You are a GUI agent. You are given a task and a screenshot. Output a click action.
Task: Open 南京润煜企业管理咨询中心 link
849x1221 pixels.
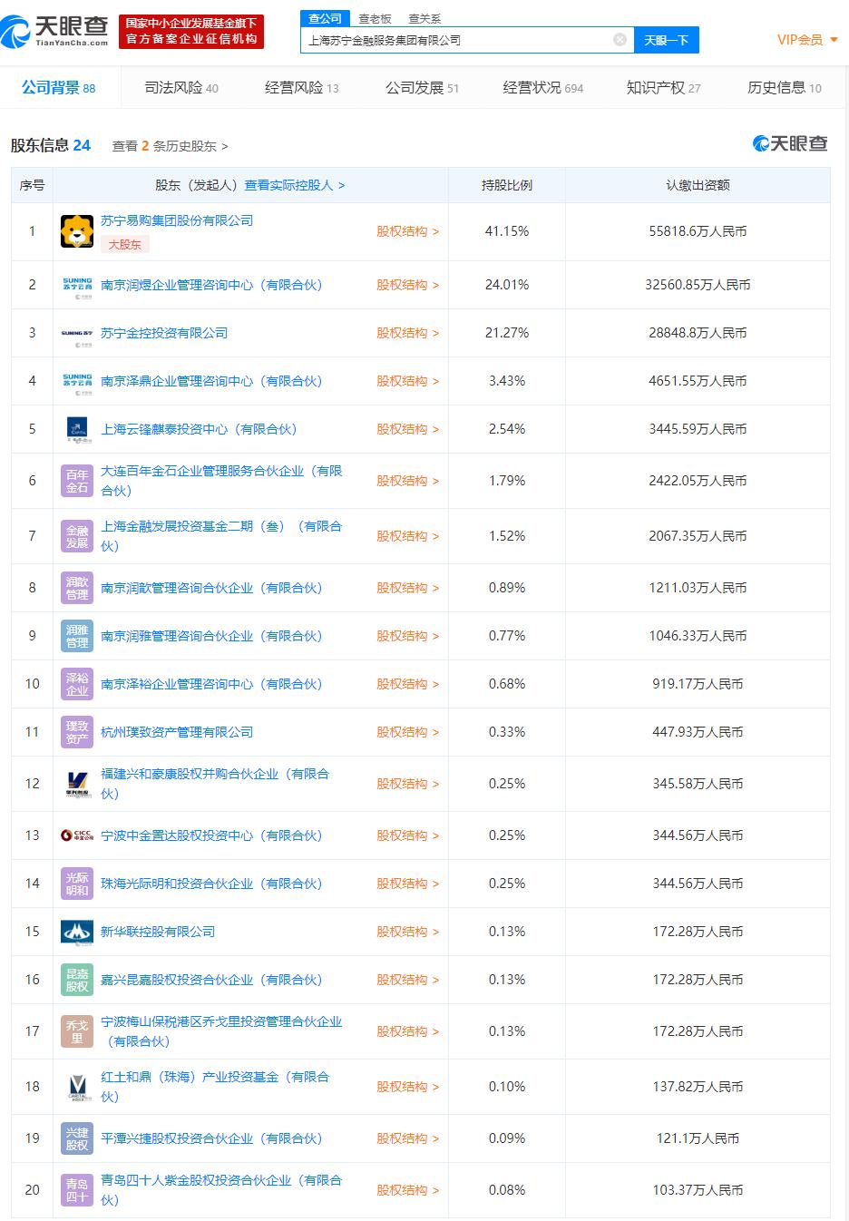point(211,285)
